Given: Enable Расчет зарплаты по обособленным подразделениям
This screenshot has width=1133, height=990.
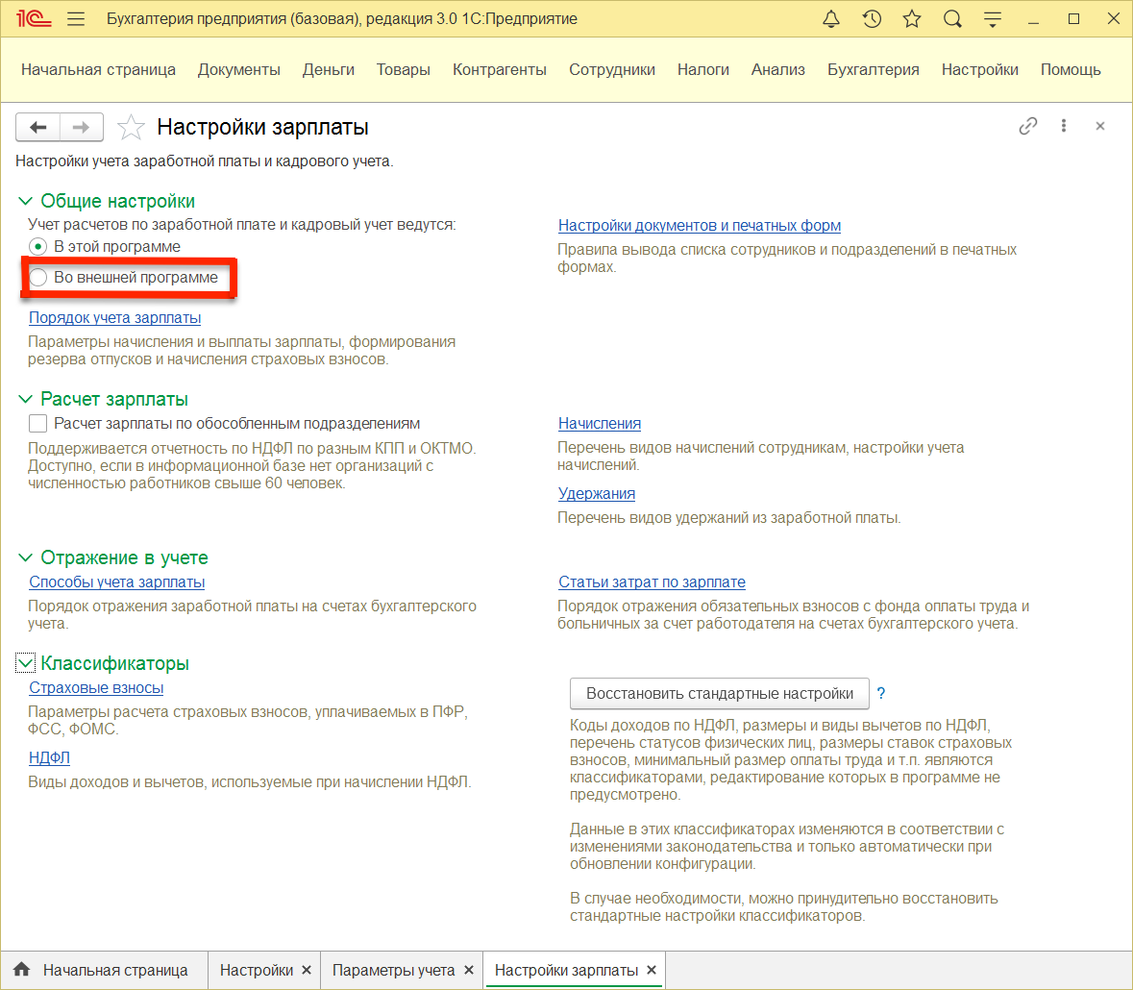Looking at the screenshot, I should (x=37, y=423).
